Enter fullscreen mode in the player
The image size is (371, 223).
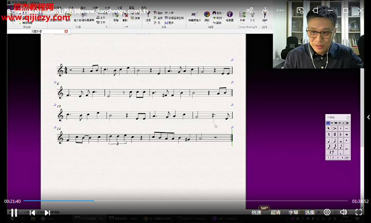[358, 212]
